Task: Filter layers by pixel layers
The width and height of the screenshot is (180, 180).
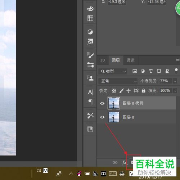Action: click(x=135, y=71)
